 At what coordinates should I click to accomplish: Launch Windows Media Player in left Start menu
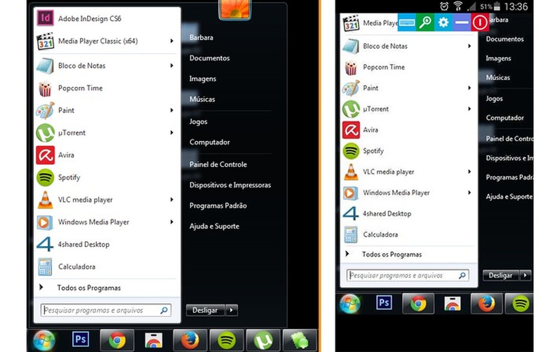coord(107,222)
